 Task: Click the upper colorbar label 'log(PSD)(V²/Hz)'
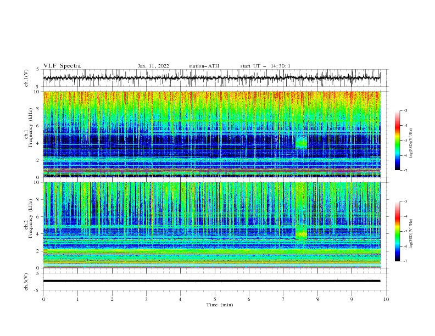[411, 143]
